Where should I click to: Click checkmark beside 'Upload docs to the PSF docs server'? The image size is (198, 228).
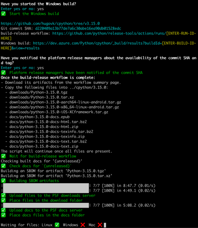[x=3, y=210]
